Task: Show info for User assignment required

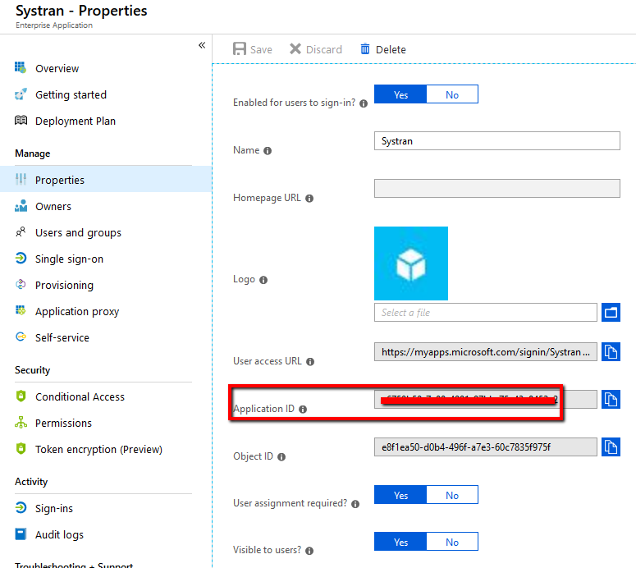Action: pyautogui.click(x=355, y=504)
